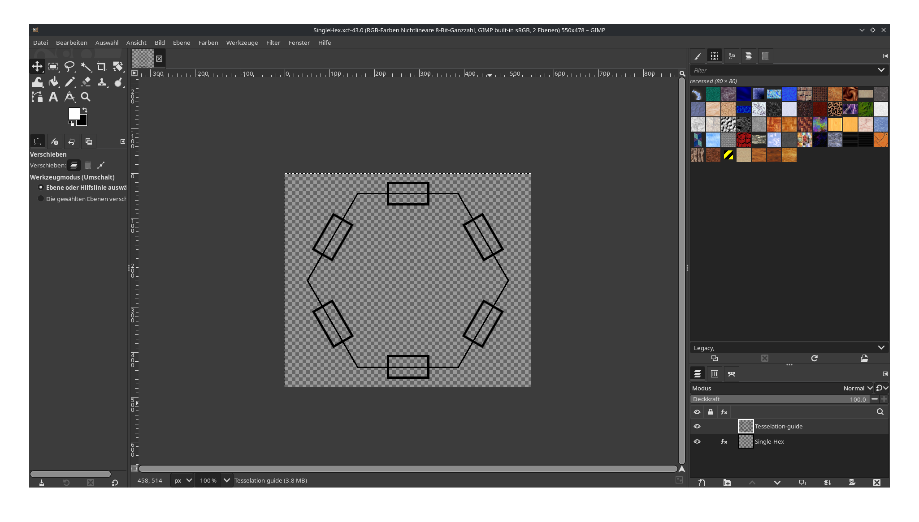Viewport: 919px width, 522px height.
Task: Select the Crop tool
Action: [102, 66]
